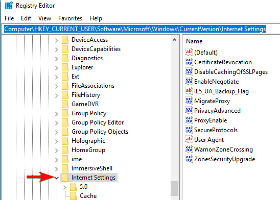The height and width of the screenshot is (200, 280).
Task: Select the HomeGroup key label
Action: pos(88,150)
